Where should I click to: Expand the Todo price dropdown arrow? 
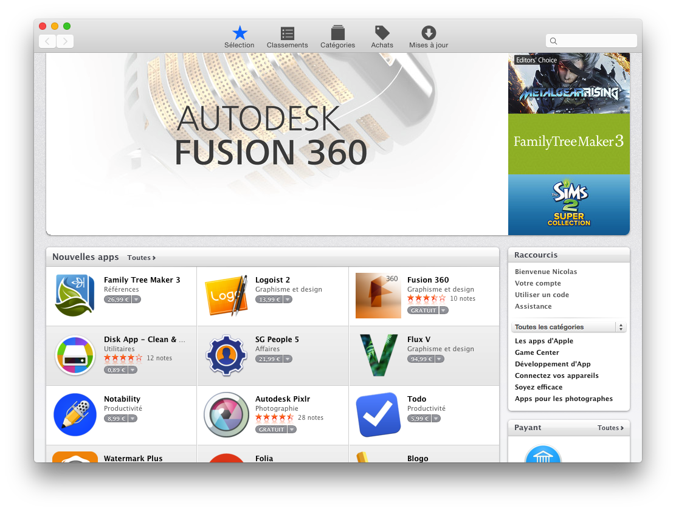click(x=436, y=419)
